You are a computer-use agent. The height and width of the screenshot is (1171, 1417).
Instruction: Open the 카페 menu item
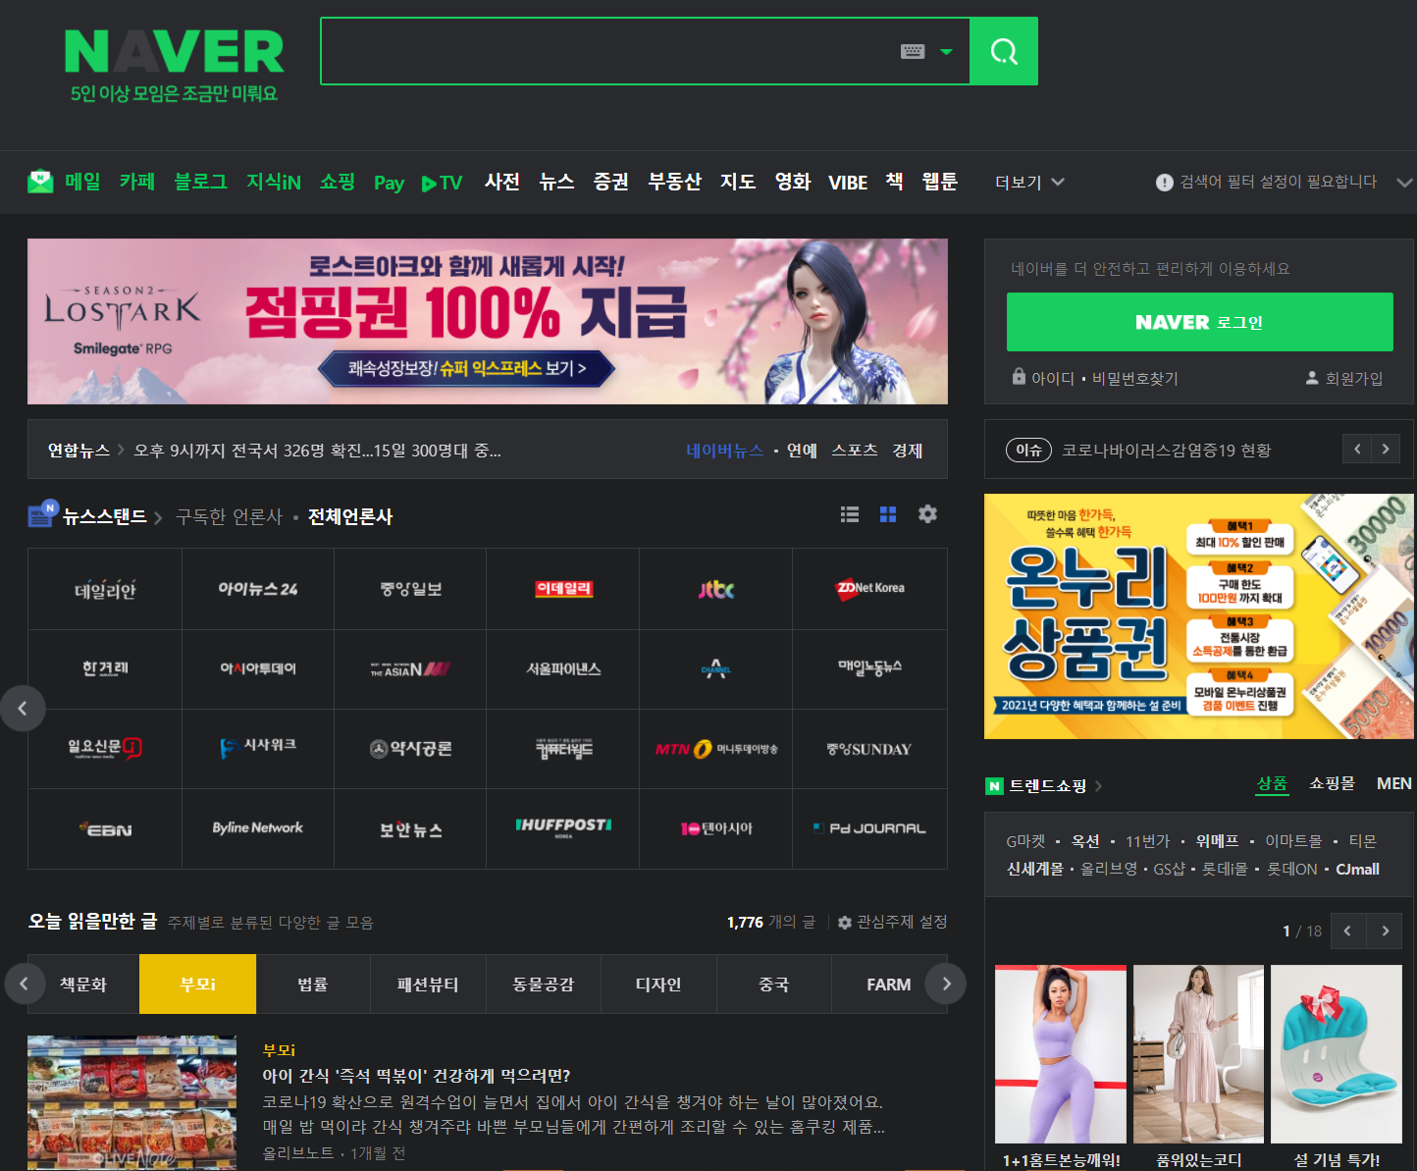[x=137, y=182]
